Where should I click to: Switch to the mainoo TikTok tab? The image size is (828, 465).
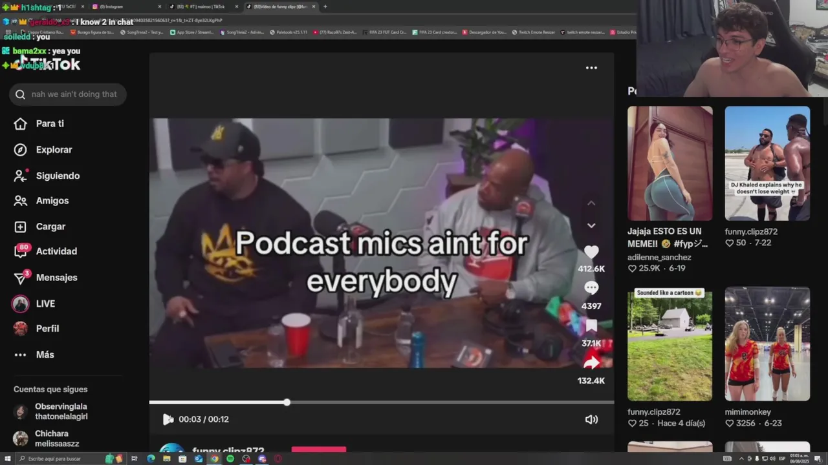coord(202,6)
